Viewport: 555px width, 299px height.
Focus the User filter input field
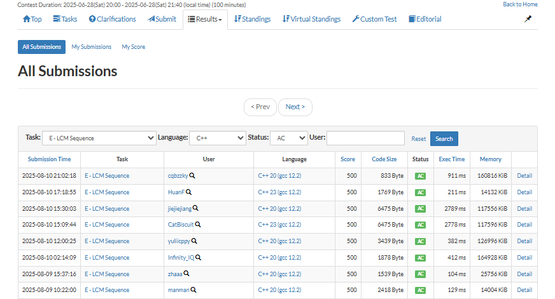click(365, 138)
